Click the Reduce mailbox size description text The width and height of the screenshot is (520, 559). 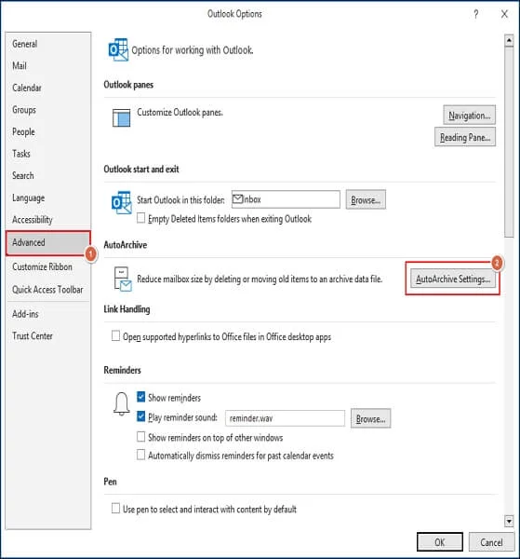click(x=260, y=279)
